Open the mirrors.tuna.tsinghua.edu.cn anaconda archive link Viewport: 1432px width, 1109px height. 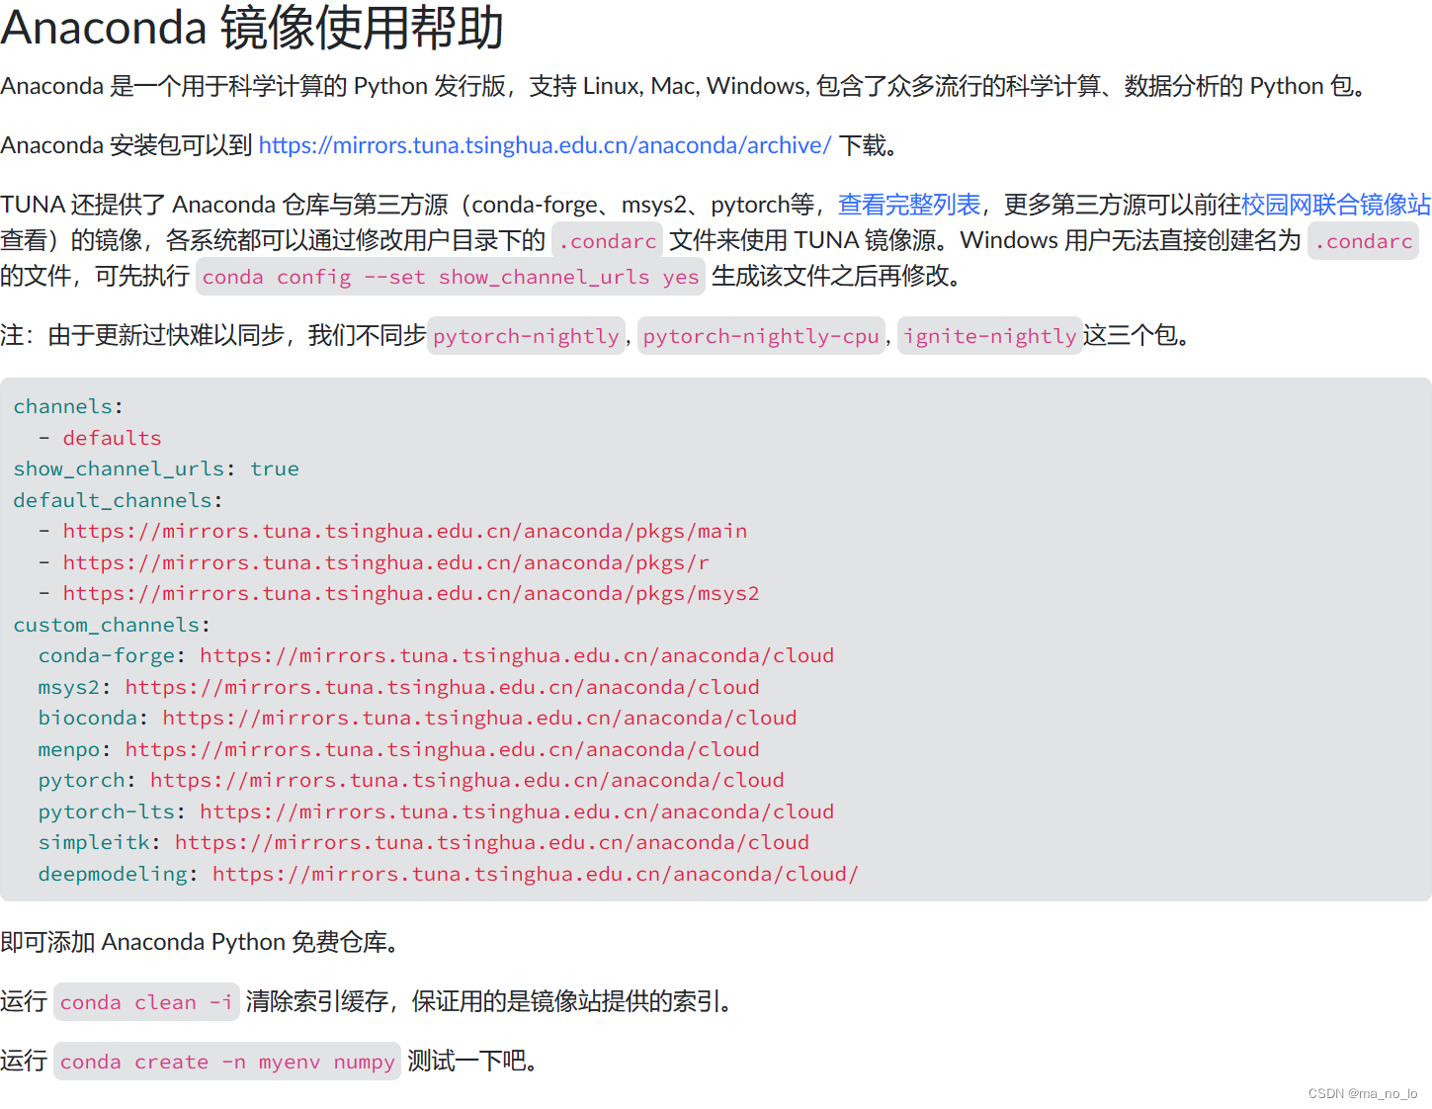pos(545,145)
